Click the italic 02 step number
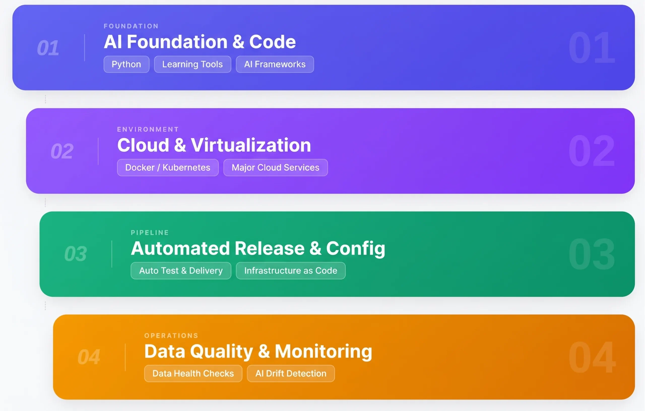 click(x=62, y=151)
